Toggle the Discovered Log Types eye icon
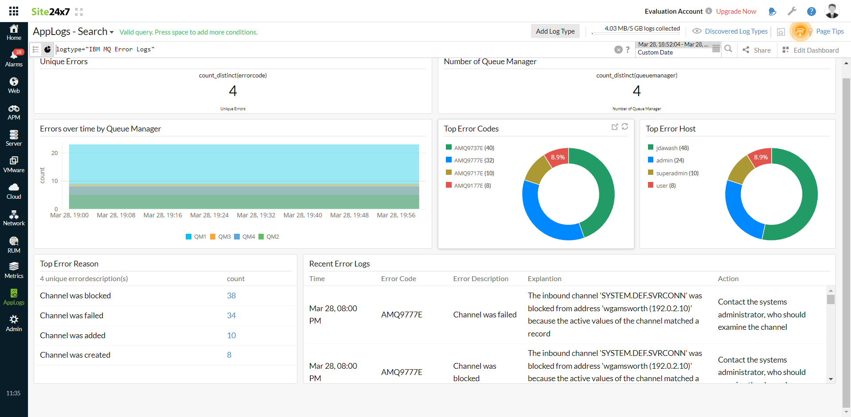Viewport: 851px width, 417px height. pyautogui.click(x=697, y=31)
